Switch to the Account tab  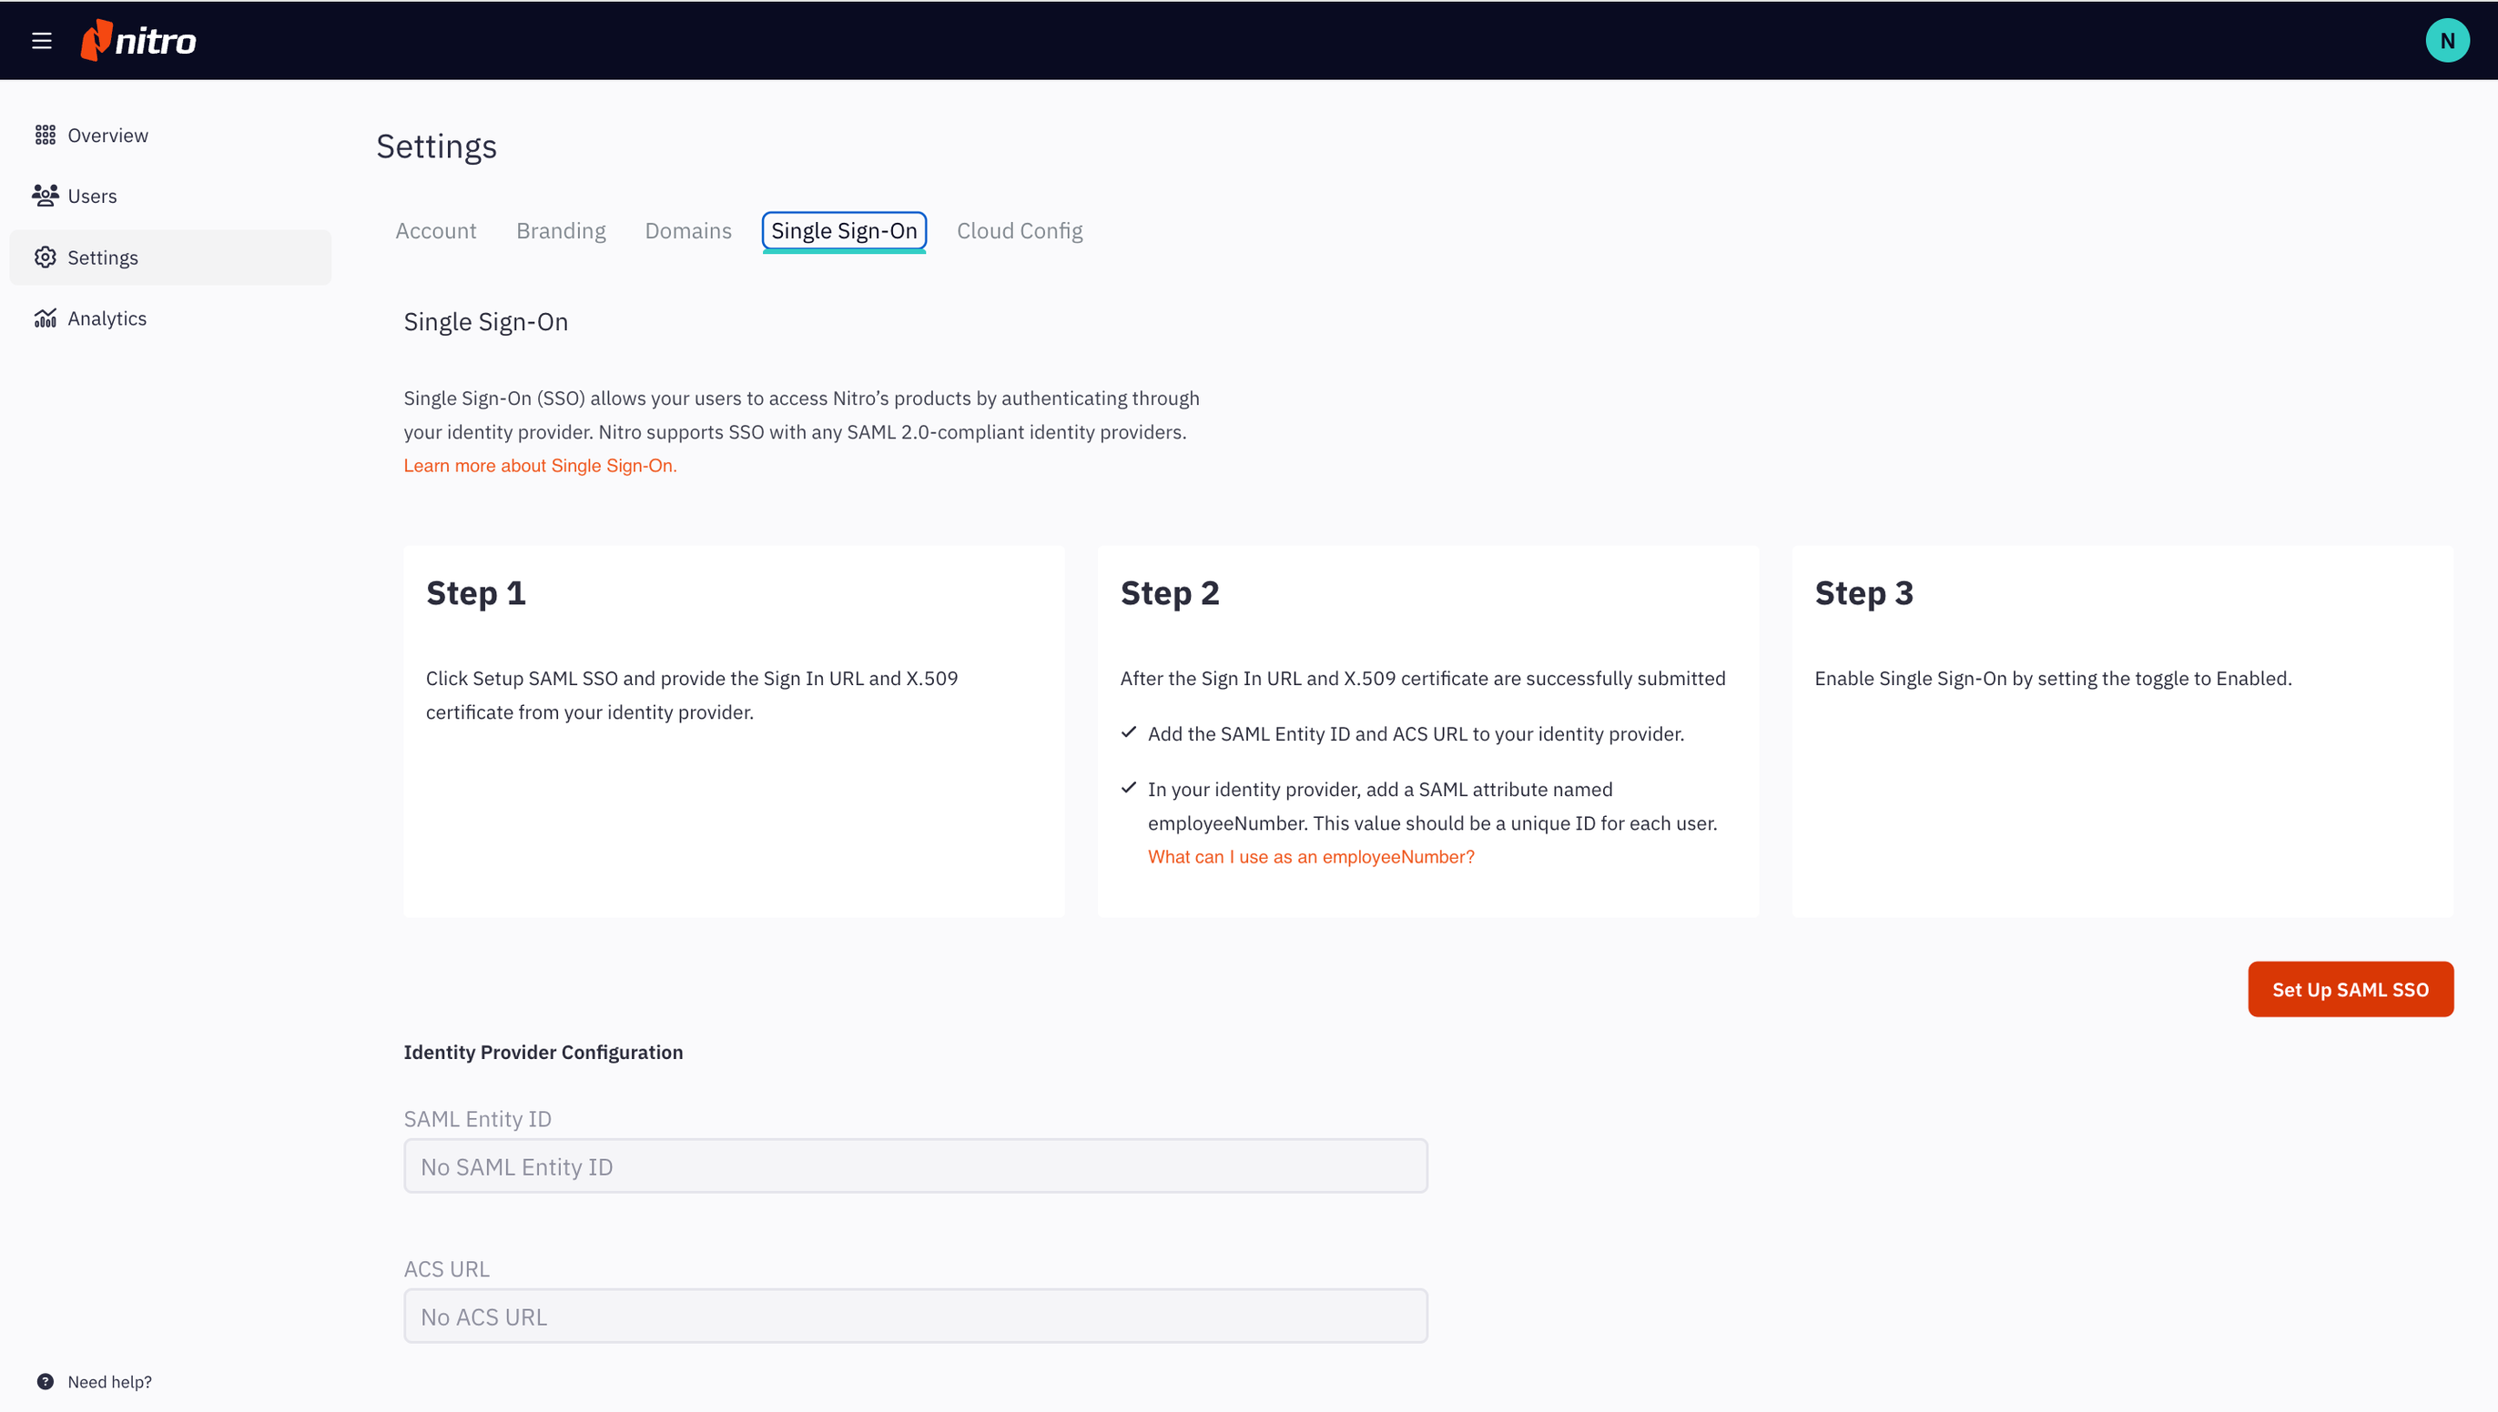[435, 231]
